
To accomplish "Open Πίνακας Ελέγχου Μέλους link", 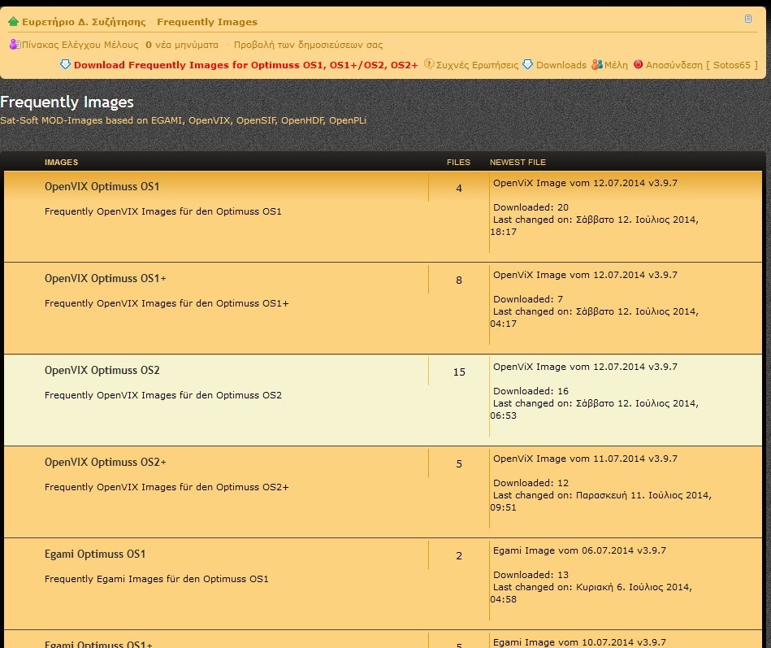I will (x=80, y=45).
